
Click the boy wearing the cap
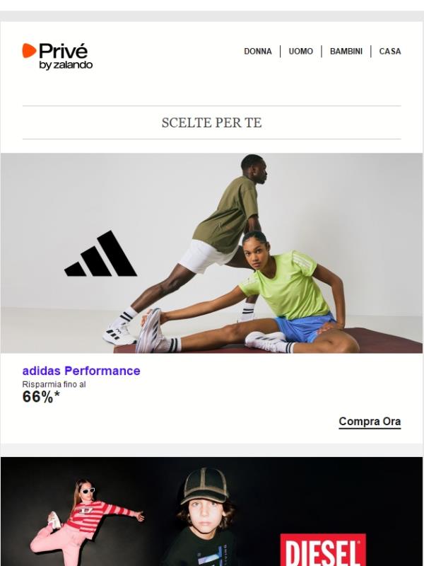tap(204, 518)
